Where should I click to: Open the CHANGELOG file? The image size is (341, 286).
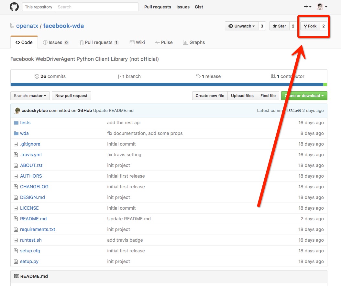(x=34, y=187)
